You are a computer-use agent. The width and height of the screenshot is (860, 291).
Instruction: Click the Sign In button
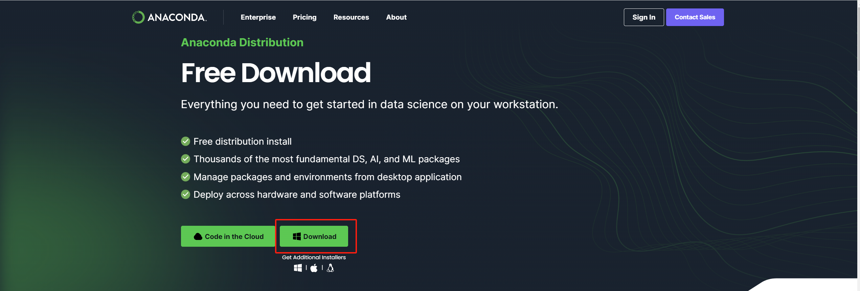click(x=644, y=17)
